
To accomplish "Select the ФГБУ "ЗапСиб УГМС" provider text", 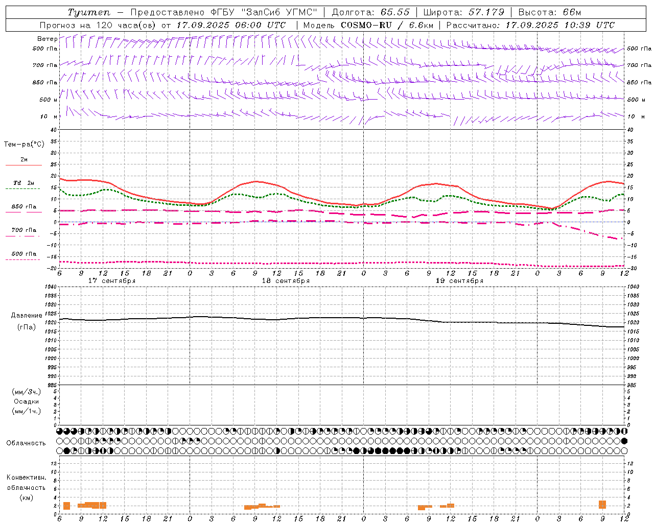I will [x=264, y=12].
